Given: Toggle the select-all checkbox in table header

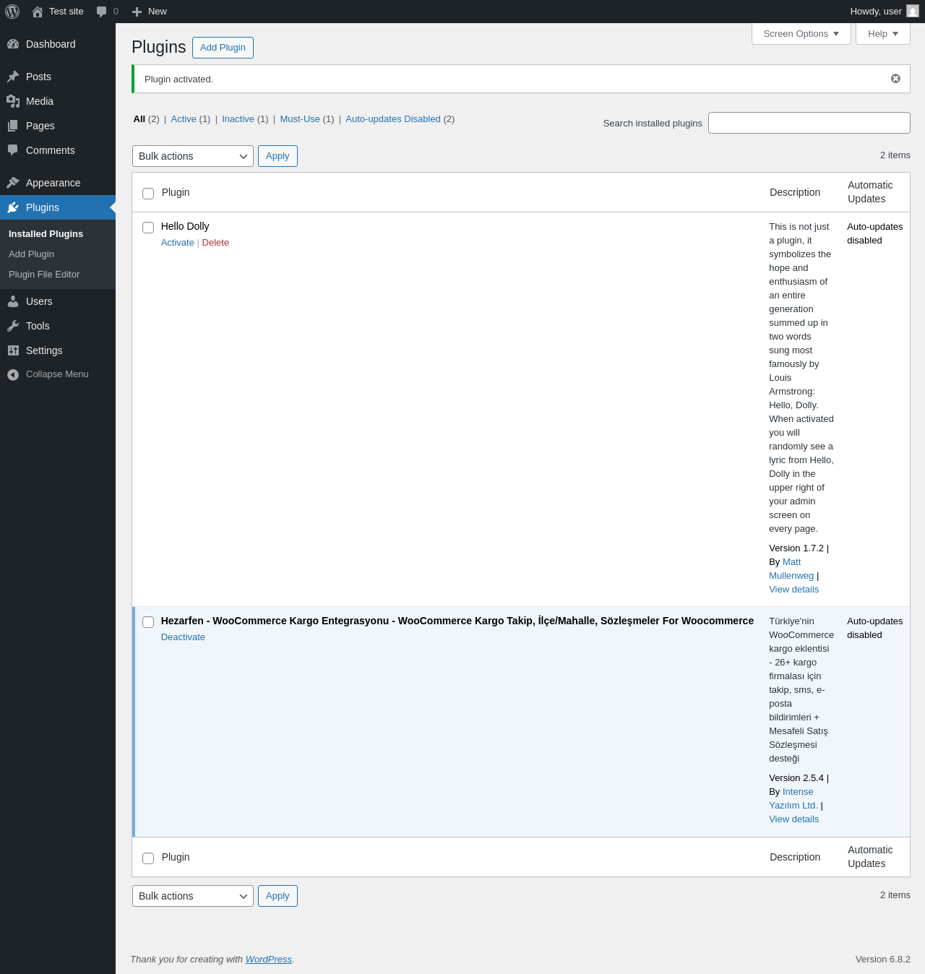Looking at the screenshot, I should coord(148,194).
